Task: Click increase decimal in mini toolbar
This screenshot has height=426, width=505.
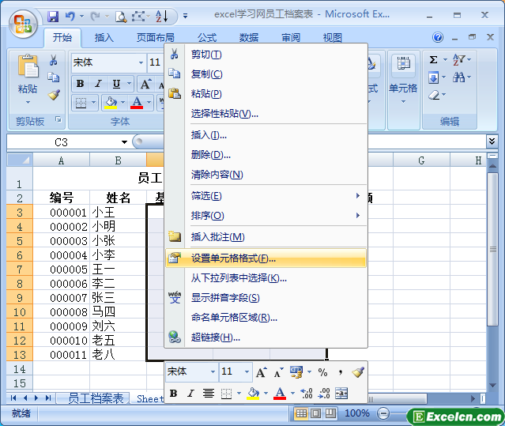Action: (x=307, y=394)
